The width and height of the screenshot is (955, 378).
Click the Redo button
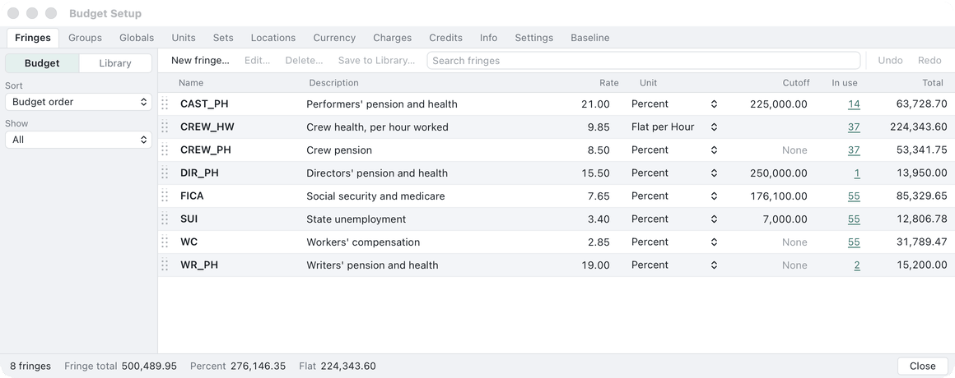929,60
